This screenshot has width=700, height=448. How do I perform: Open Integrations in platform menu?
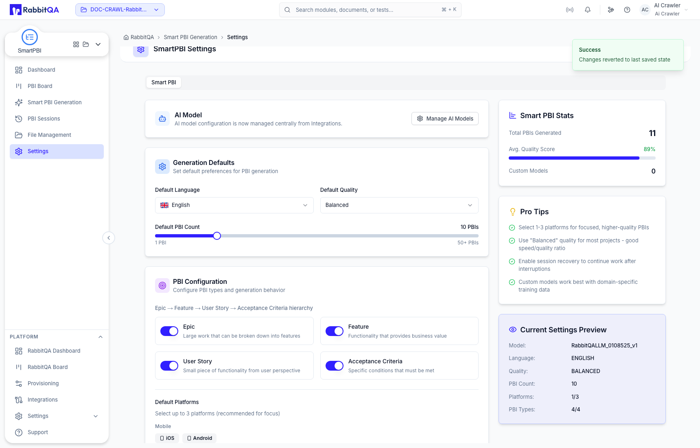pyautogui.click(x=57, y=400)
